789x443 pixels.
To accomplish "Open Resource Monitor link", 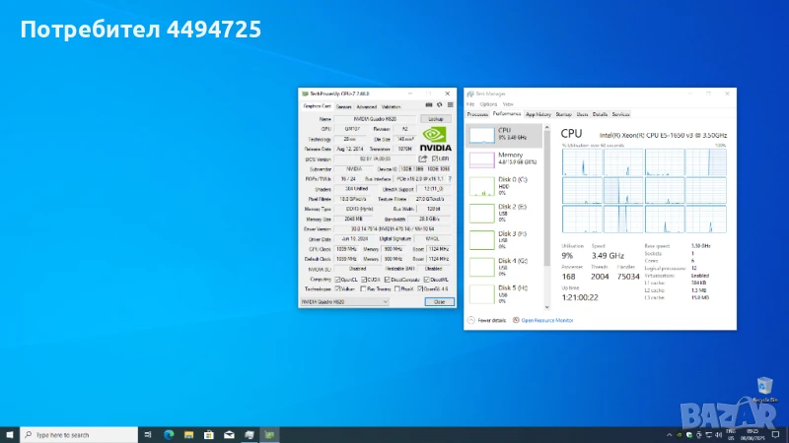I will tap(546, 320).
